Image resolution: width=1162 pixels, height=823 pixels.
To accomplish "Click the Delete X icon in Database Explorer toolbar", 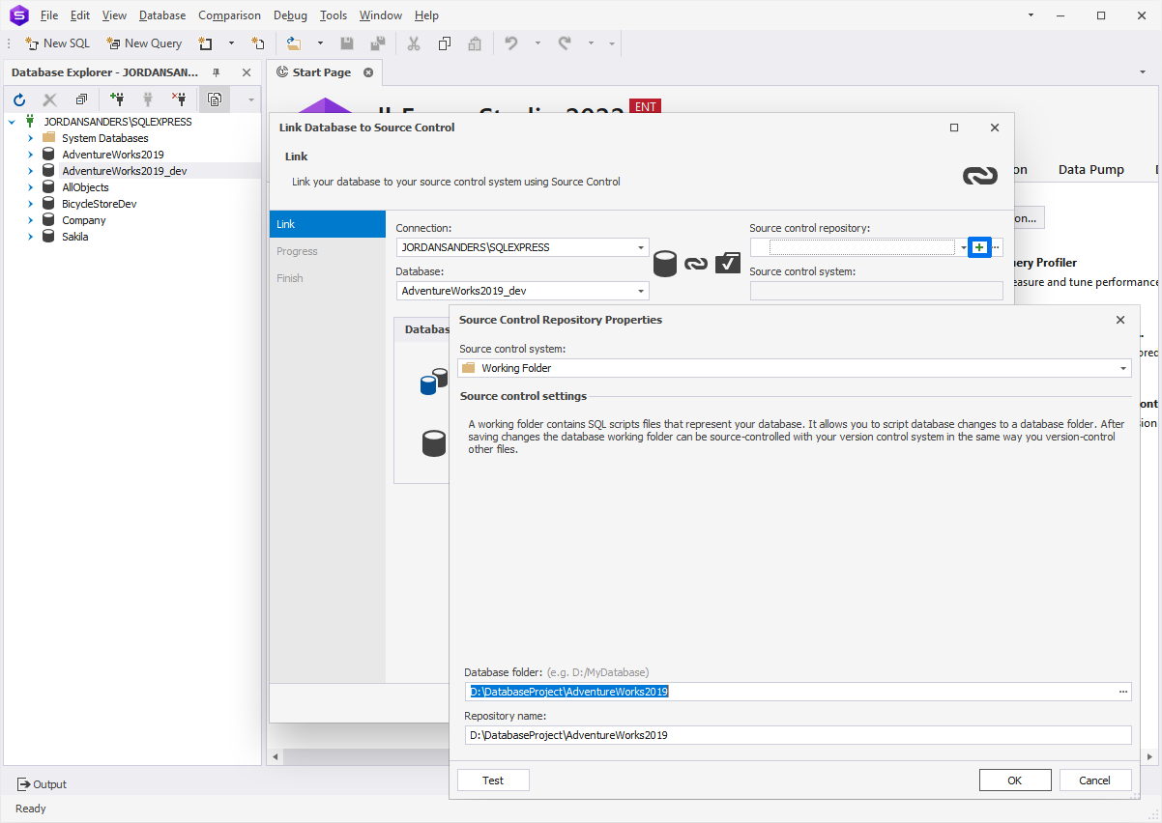I will click(x=50, y=99).
